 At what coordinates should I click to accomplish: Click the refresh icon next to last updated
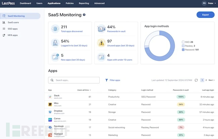196,80
